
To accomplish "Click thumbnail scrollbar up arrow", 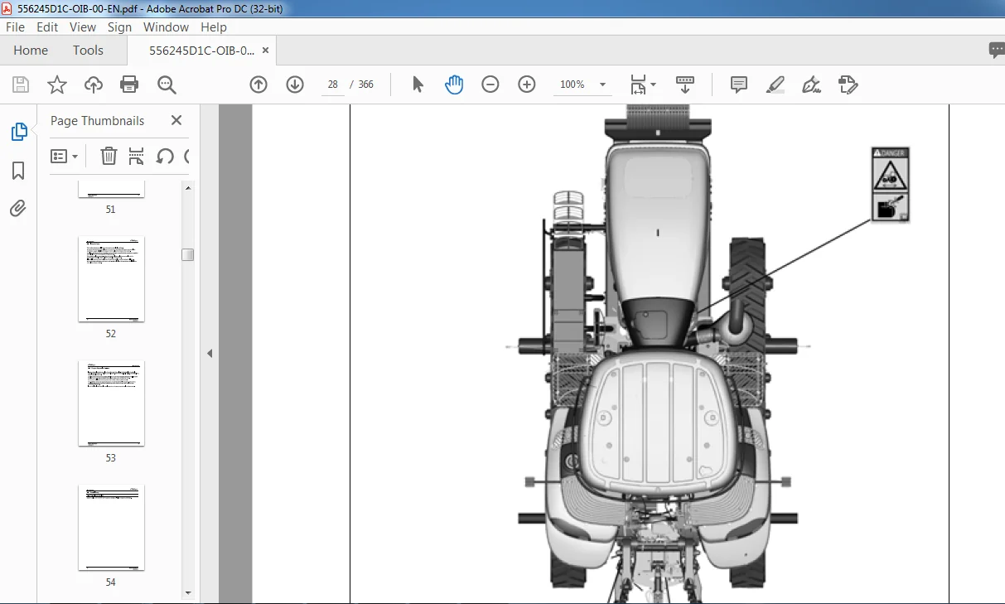I will pos(188,187).
